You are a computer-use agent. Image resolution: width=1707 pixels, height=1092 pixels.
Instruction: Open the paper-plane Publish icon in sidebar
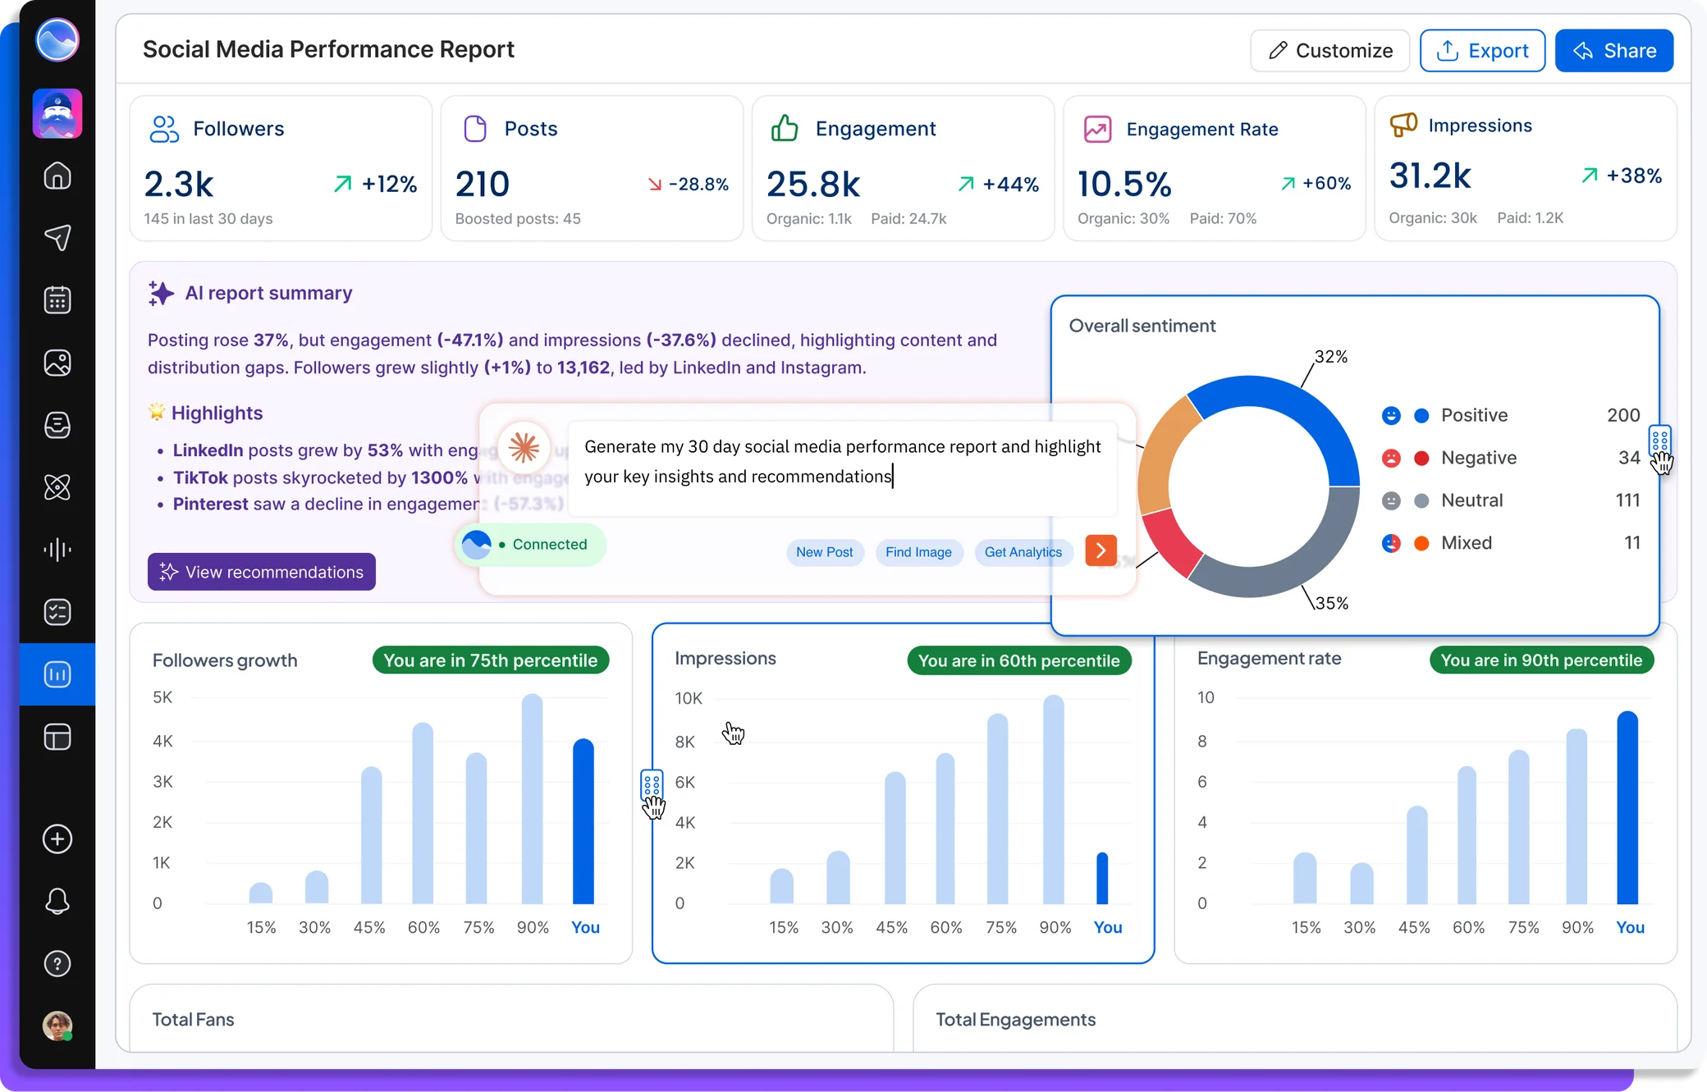pos(57,238)
